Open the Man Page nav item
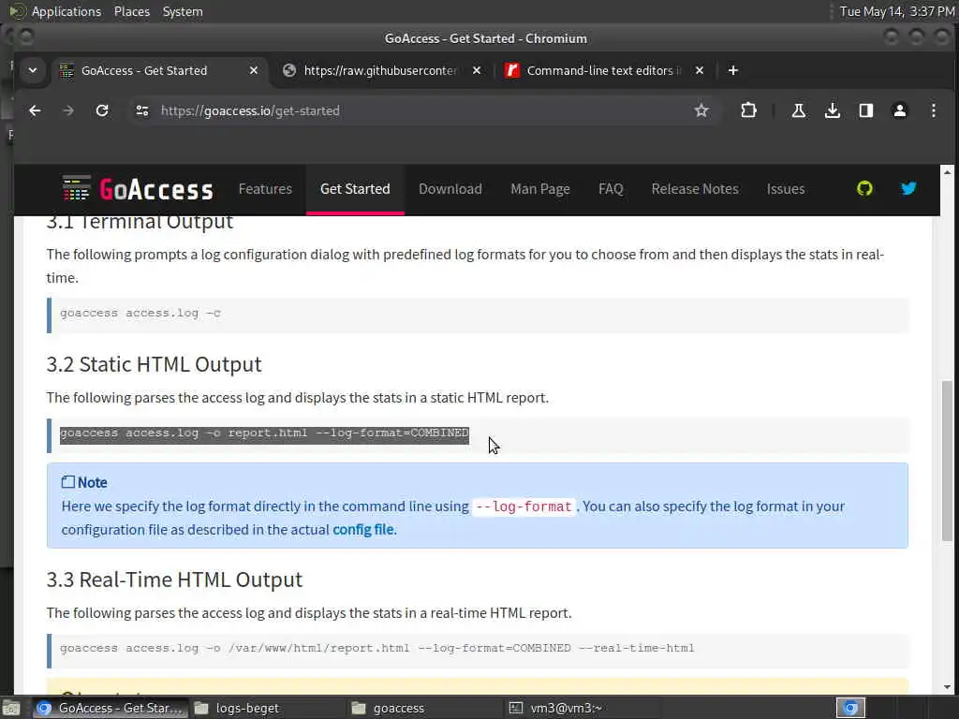959x719 pixels. 540,189
